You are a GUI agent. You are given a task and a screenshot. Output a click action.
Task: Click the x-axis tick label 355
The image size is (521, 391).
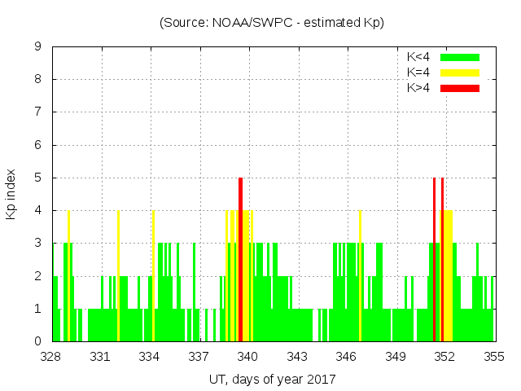[493, 357]
